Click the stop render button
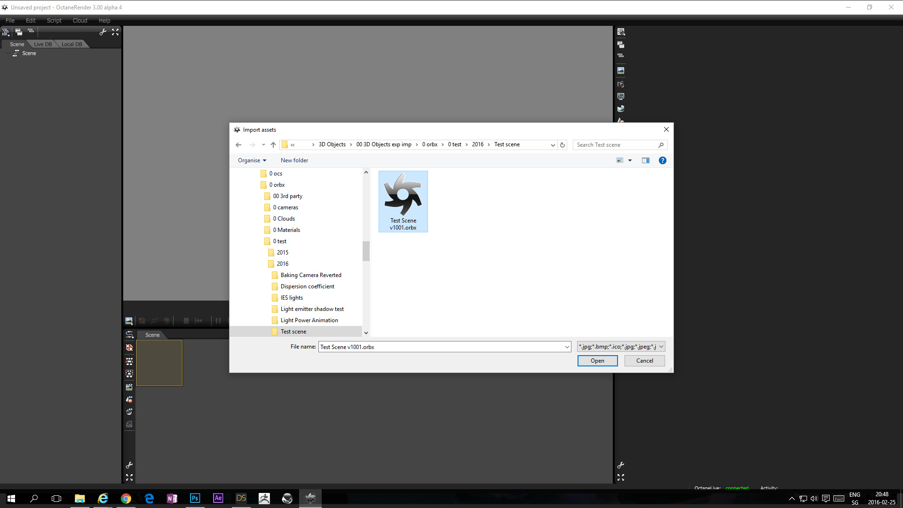Image resolution: width=903 pixels, height=508 pixels. (x=186, y=321)
